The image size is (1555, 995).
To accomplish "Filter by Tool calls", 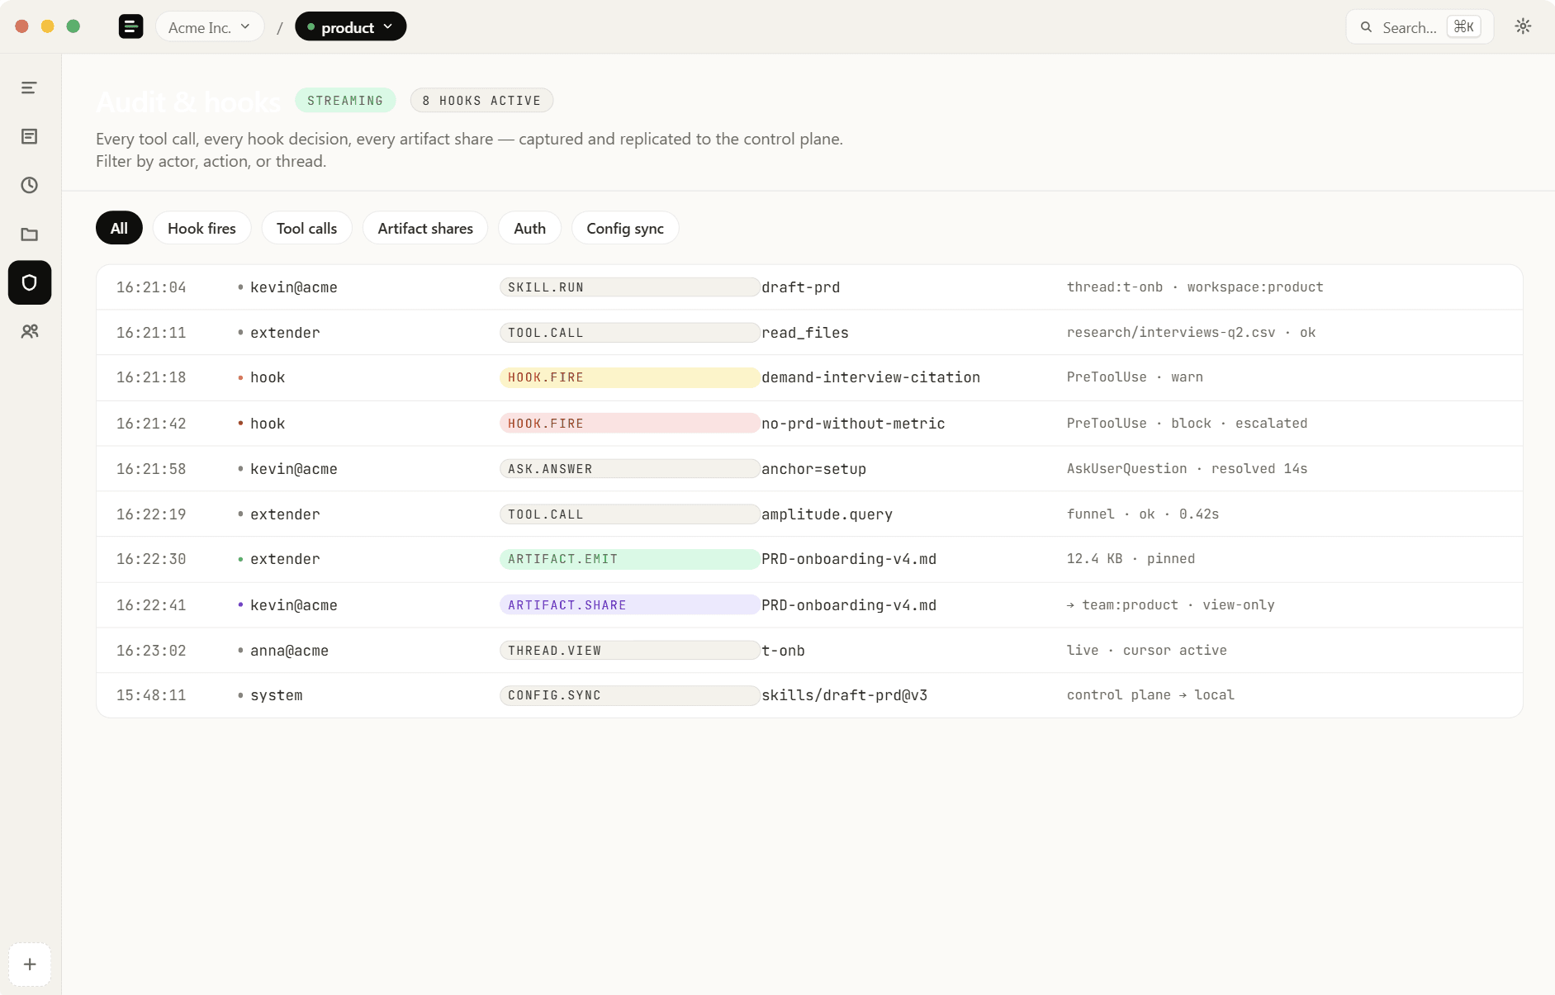I will [306, 228].
